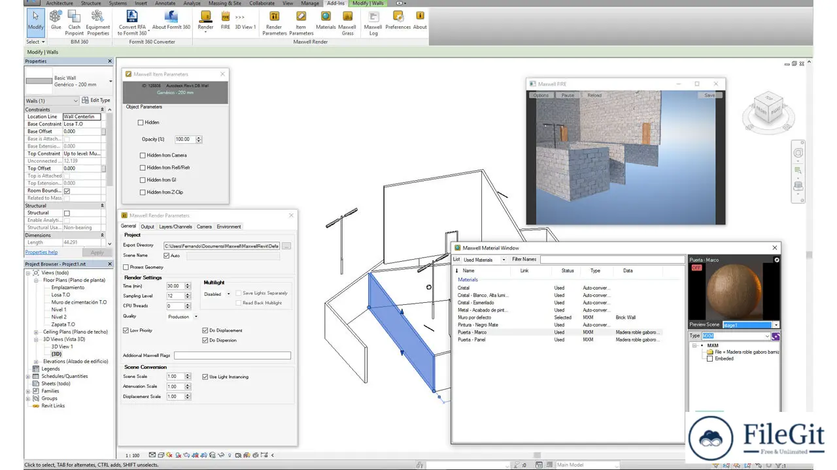Screen dimensions: 837x470
Task: Click the purple material browse icon
Action: pos(776,336)
